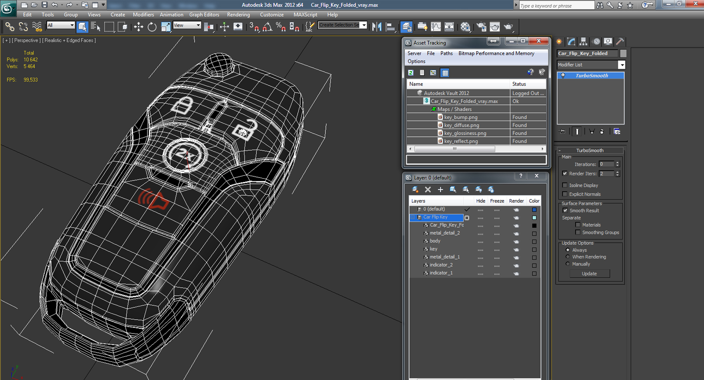Toggle Window/Crossing selection mode
Viewport: 704px width, 380px height.
tap(122, 27)
